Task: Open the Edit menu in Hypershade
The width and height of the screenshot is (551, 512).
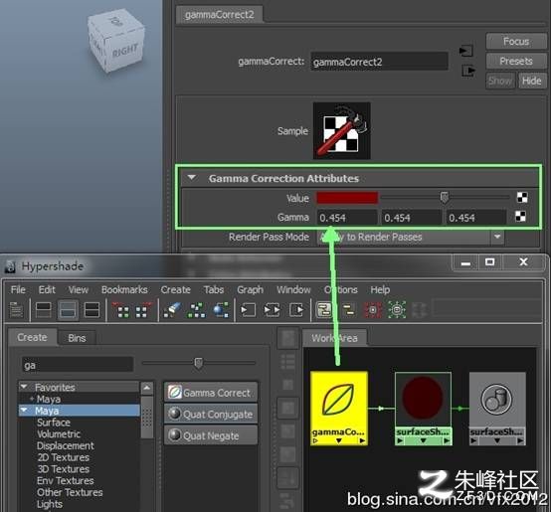Action: pos(47,289)
